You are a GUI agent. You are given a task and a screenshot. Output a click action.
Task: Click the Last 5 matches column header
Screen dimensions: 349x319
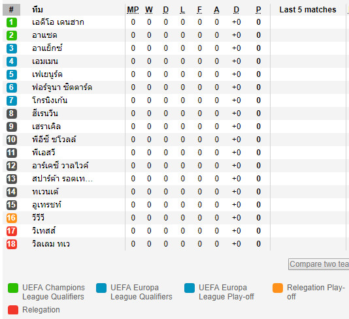point(308,10)
